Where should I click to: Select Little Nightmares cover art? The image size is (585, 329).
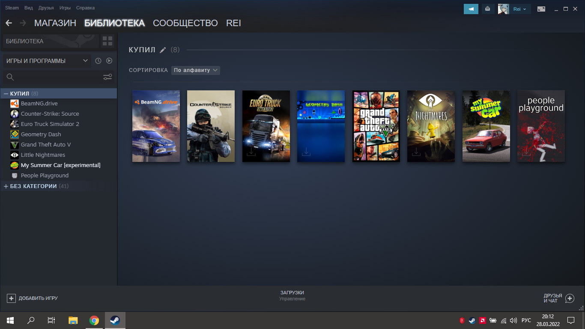pyautogui.click(x=431, y=126)
